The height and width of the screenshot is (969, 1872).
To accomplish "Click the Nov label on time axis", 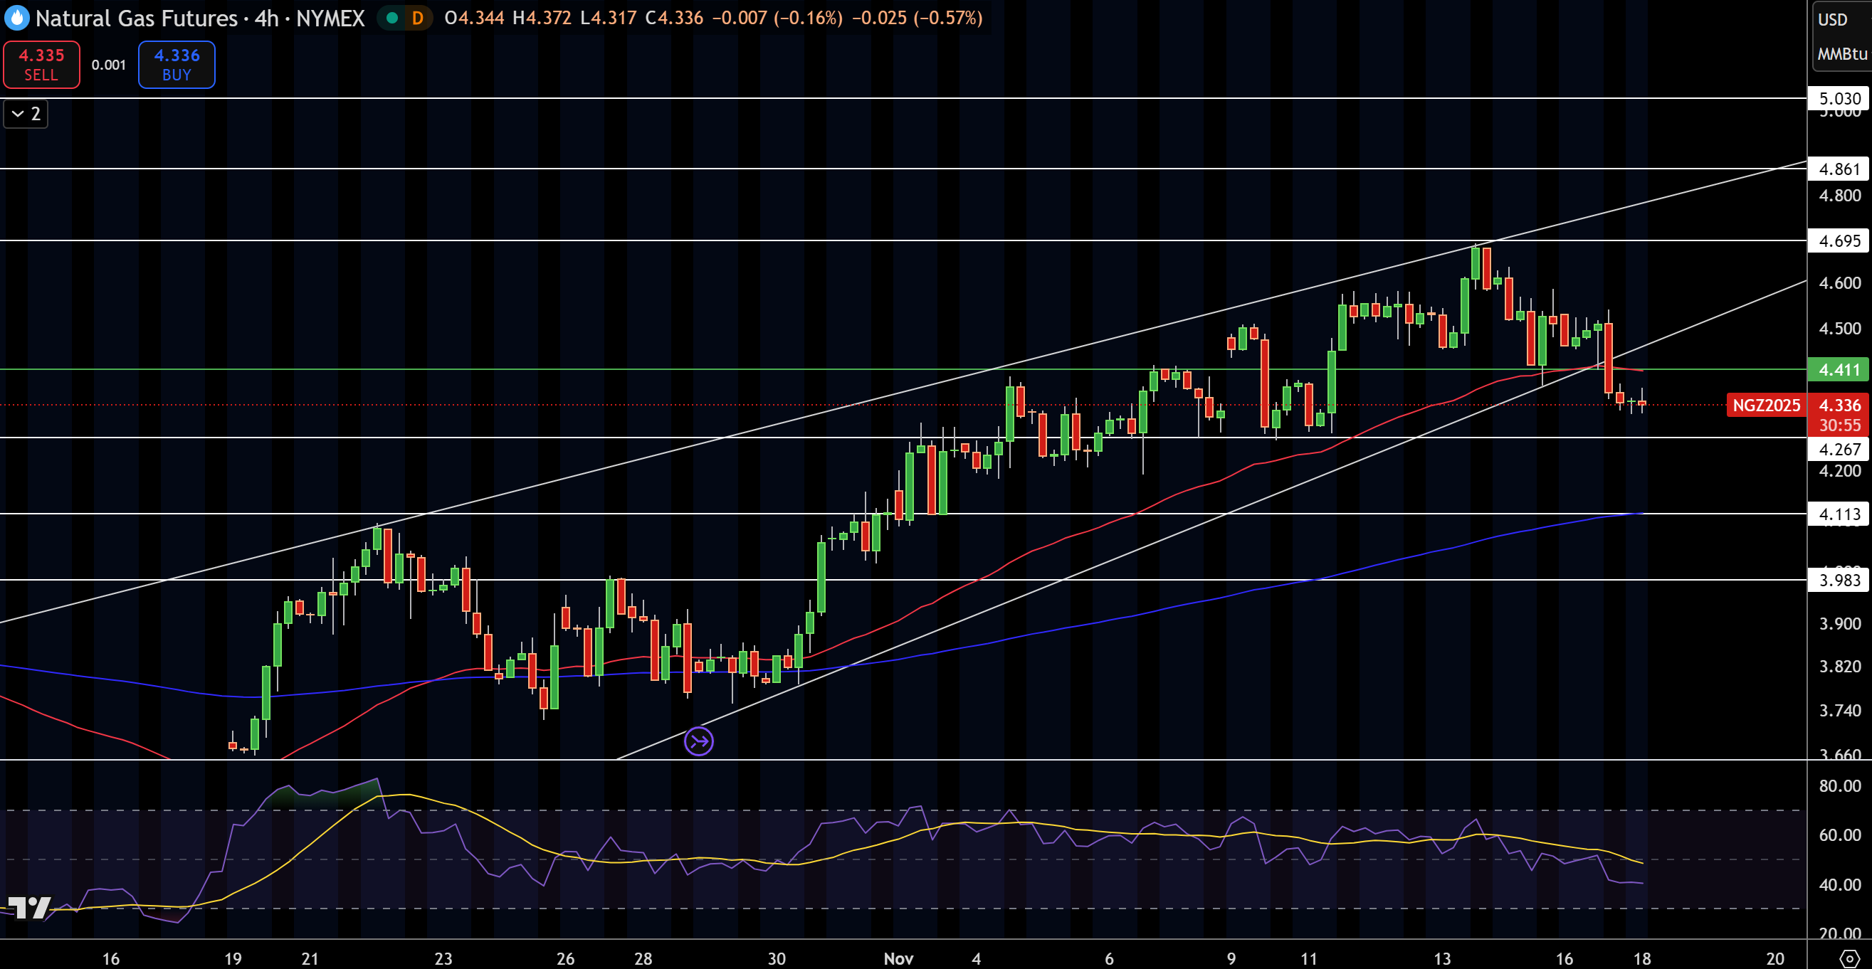I will click(x=898, y=958).
